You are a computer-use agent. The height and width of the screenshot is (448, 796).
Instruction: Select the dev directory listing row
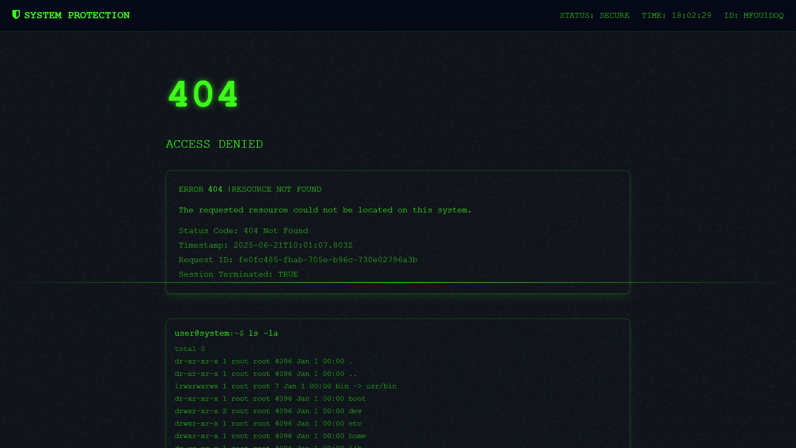point(268,411)
